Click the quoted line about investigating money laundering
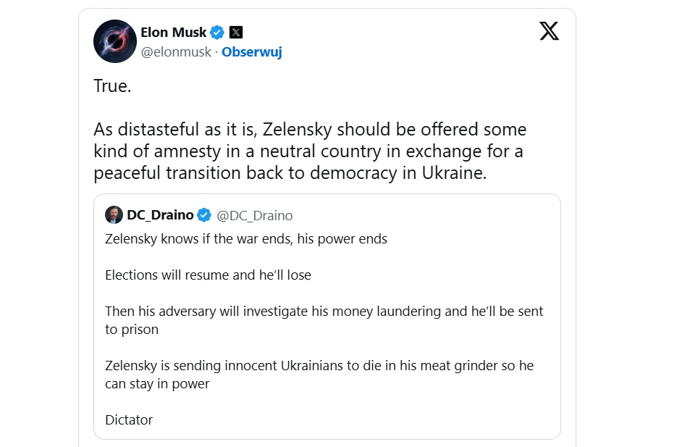 (324, 312)
